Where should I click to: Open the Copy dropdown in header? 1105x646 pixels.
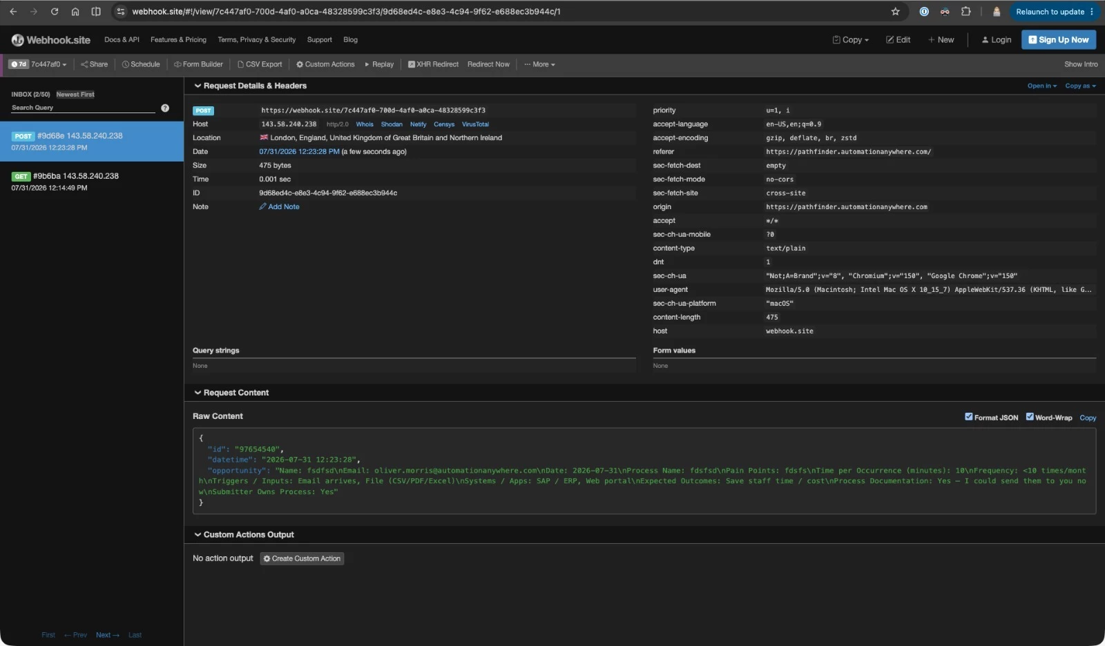point(851,40)
